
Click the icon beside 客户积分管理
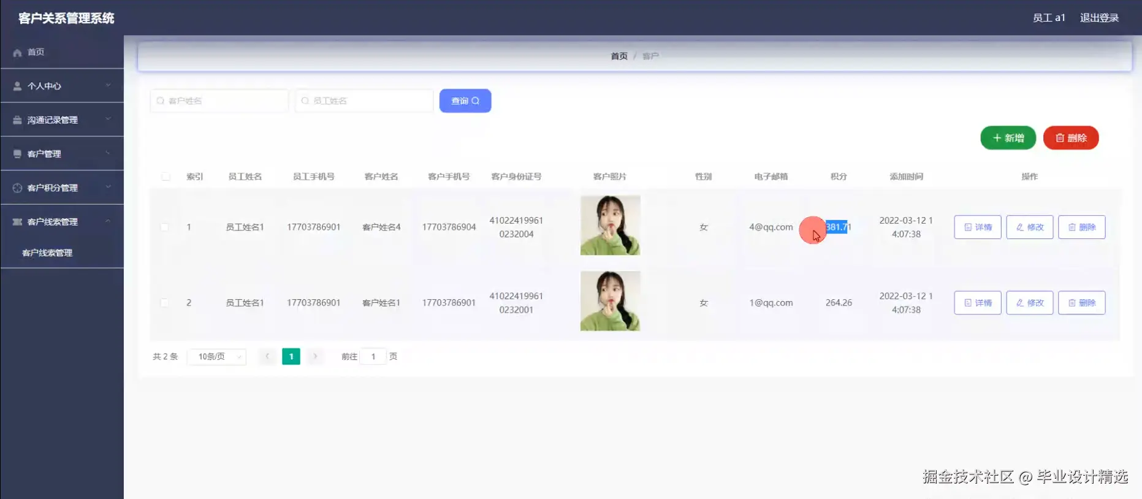17,188
